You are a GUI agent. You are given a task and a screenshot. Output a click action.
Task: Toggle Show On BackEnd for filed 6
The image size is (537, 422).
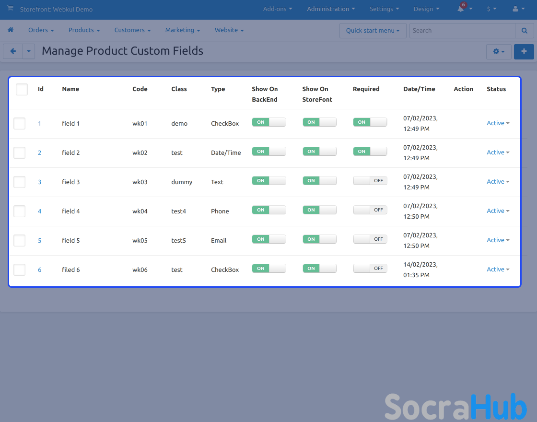tap(269, 269)
